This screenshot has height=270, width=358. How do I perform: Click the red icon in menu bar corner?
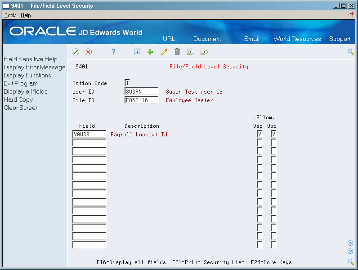click(x=351, y=15)
